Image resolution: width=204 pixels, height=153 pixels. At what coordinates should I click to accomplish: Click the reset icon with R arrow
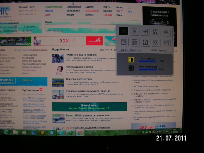(x=156, y=42)
